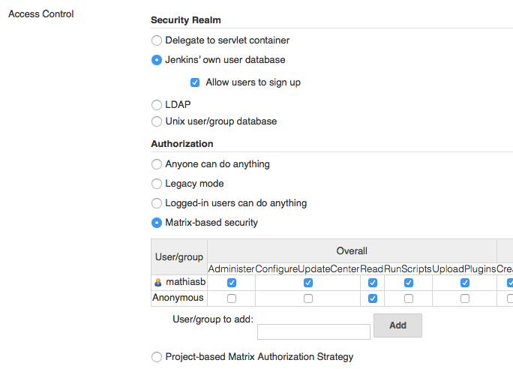Select Jenkins' own user database radio
The image size is (513, 369).
(157, 60)
